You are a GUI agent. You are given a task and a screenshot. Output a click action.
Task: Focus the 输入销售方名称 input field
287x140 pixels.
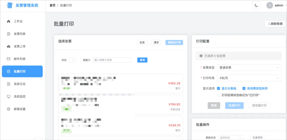[112, 60]
